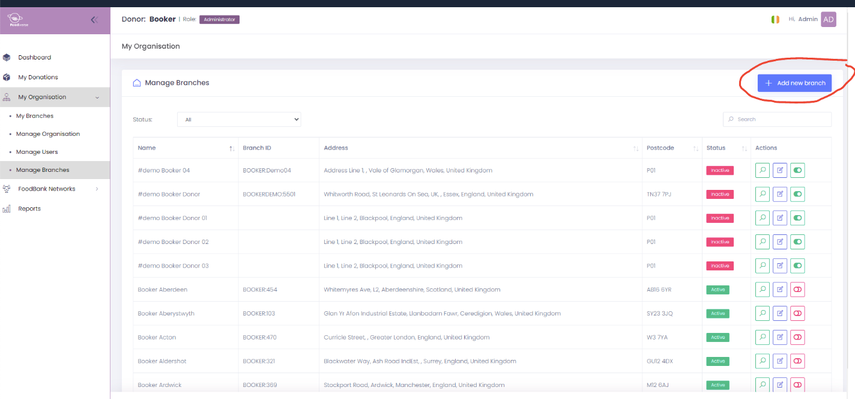View details of #demo Booker Donor 01

(x=762, y=218)
